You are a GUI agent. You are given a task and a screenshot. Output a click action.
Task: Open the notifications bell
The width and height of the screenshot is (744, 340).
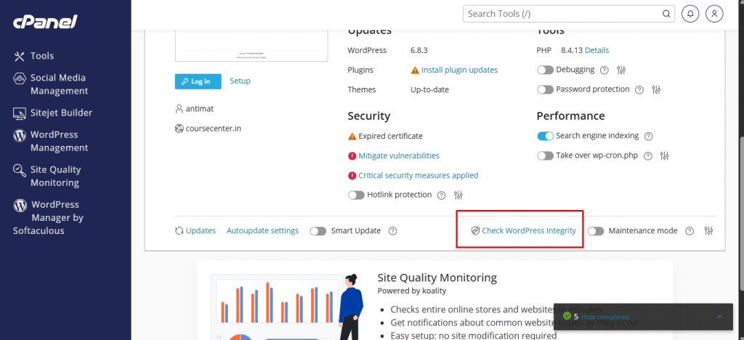tap(690, 14)
